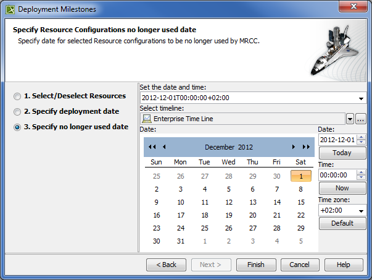372x280 pixels.
Task: Open Help for this dialog
Action: [x=344, y=265]
